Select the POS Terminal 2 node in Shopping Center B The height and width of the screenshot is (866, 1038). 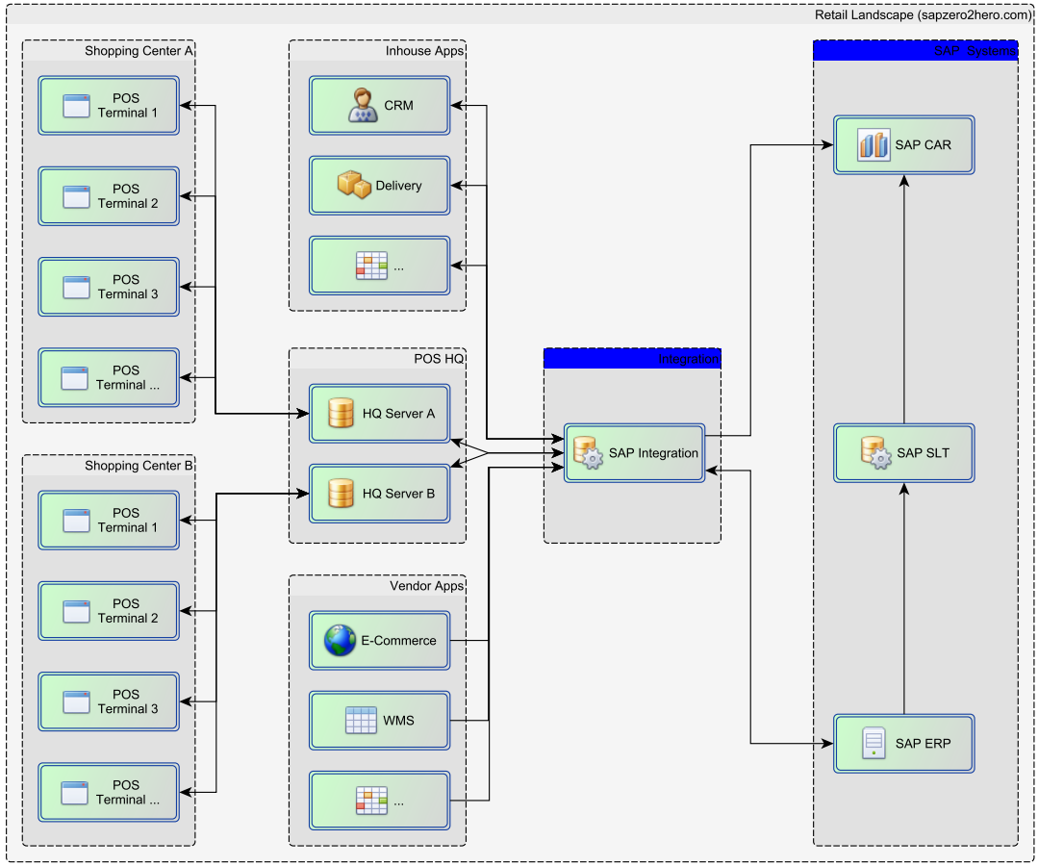point(108,610)
